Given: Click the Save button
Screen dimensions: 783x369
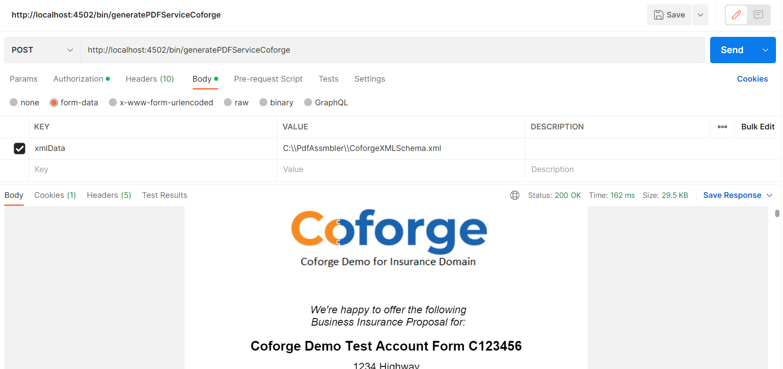Looking at the screenshot, I should (x=669, y=15).
